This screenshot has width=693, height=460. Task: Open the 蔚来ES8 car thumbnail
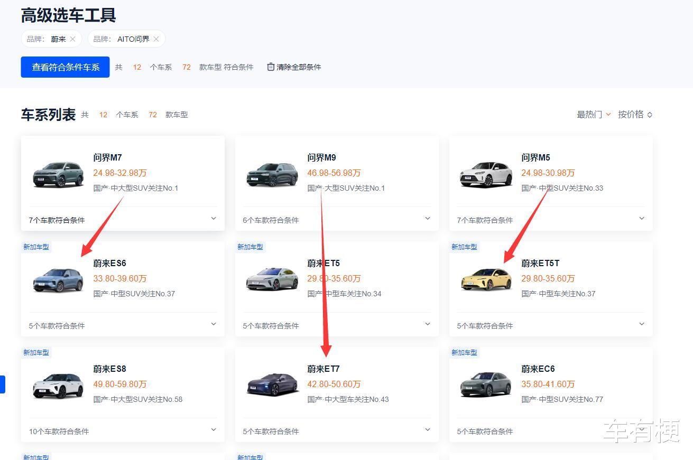click(58, 385)
